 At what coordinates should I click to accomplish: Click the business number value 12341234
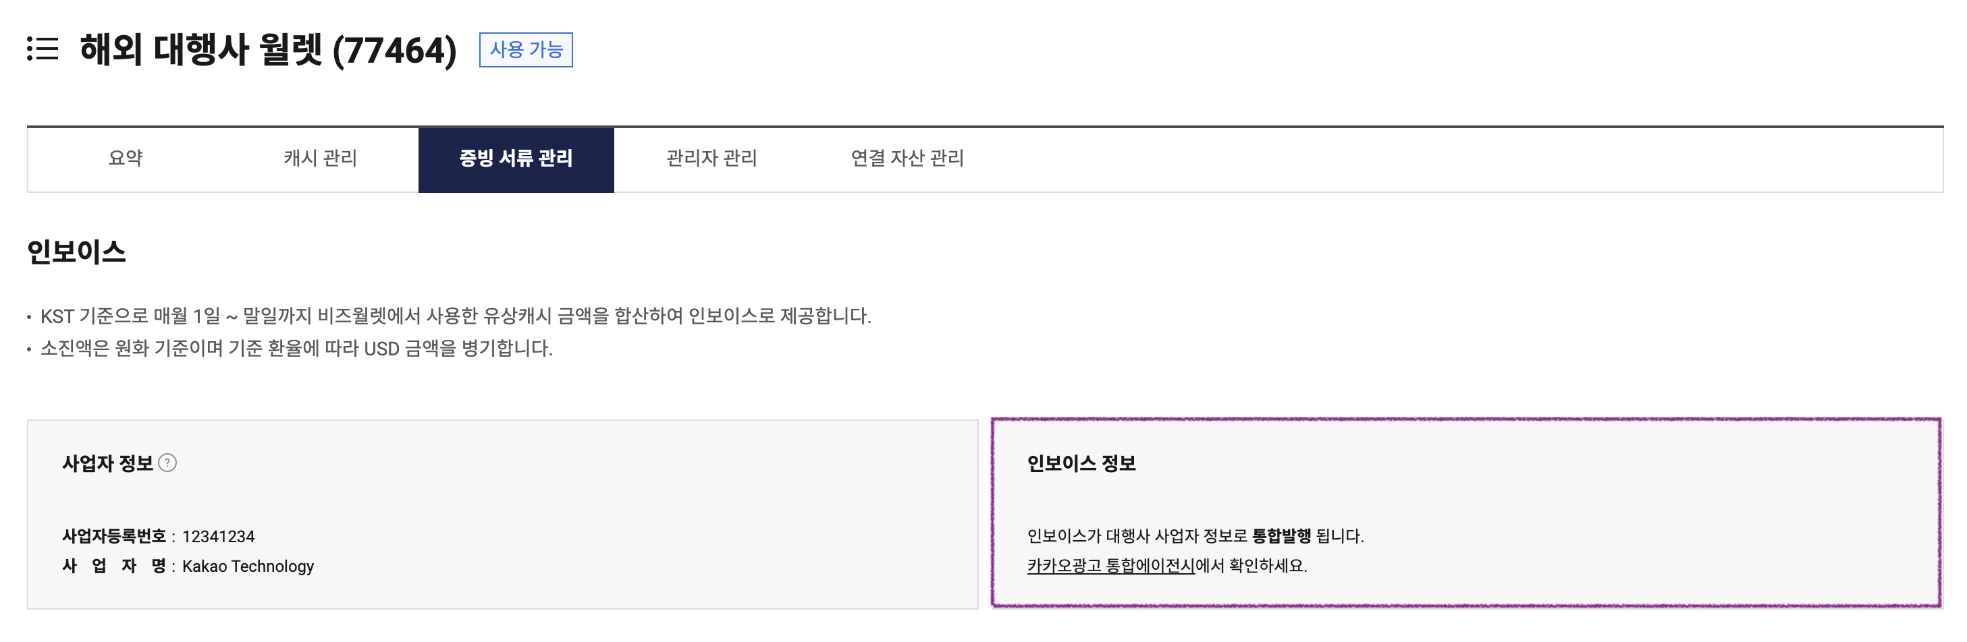pyautogui.click(x=219, y=537)
